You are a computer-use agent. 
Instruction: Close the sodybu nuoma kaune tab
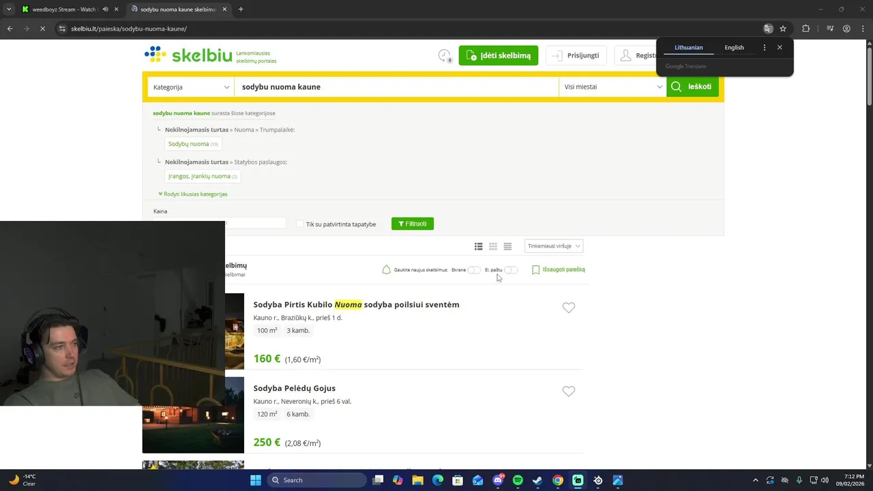pyautogui.click(x=224, y=10)
